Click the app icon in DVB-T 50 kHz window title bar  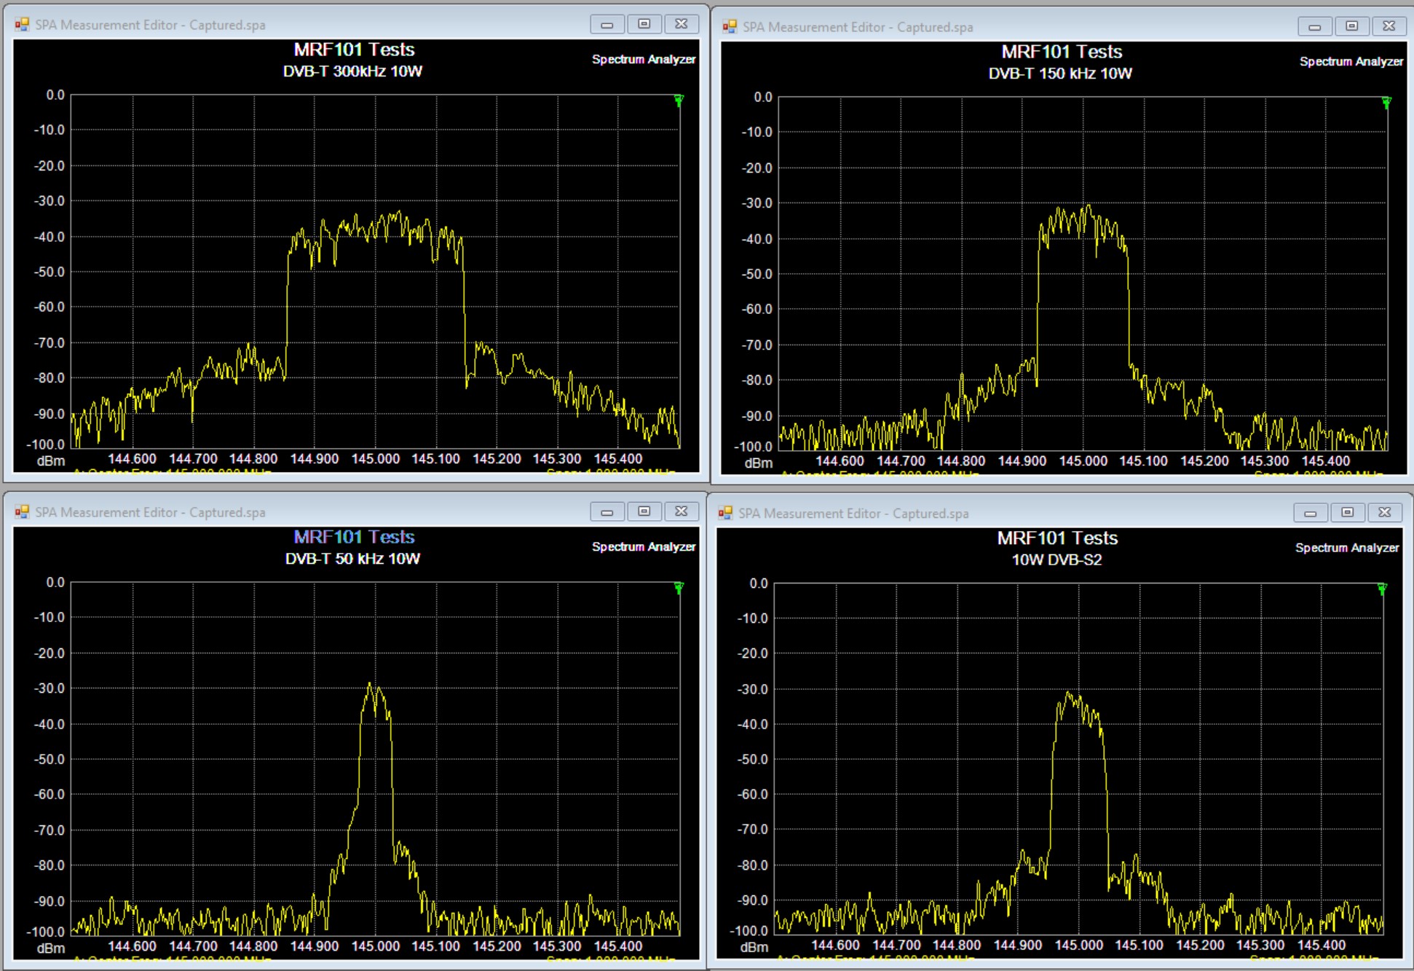[x=23, y=512]
